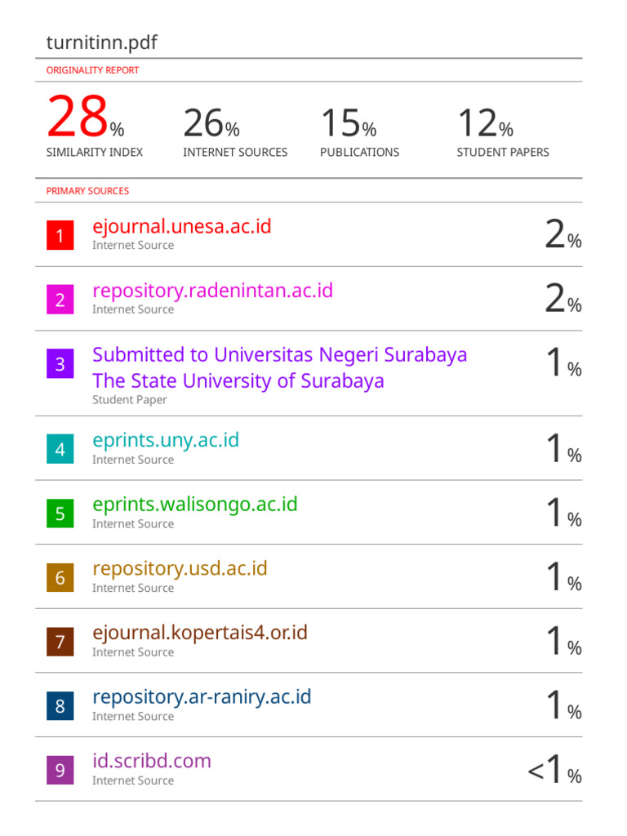Click the brown number 7 source badge

click(x=60, y=642)
